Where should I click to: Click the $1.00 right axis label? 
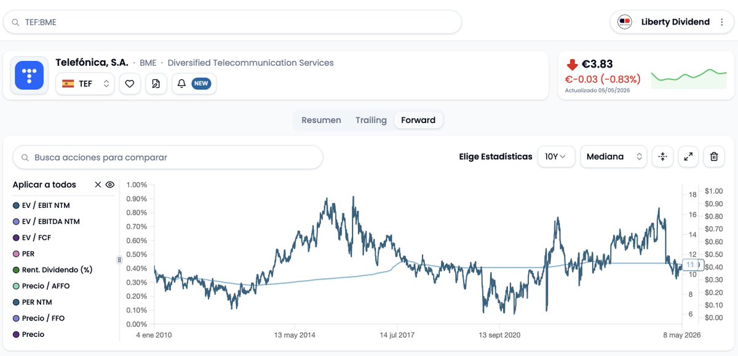point(714,191)
